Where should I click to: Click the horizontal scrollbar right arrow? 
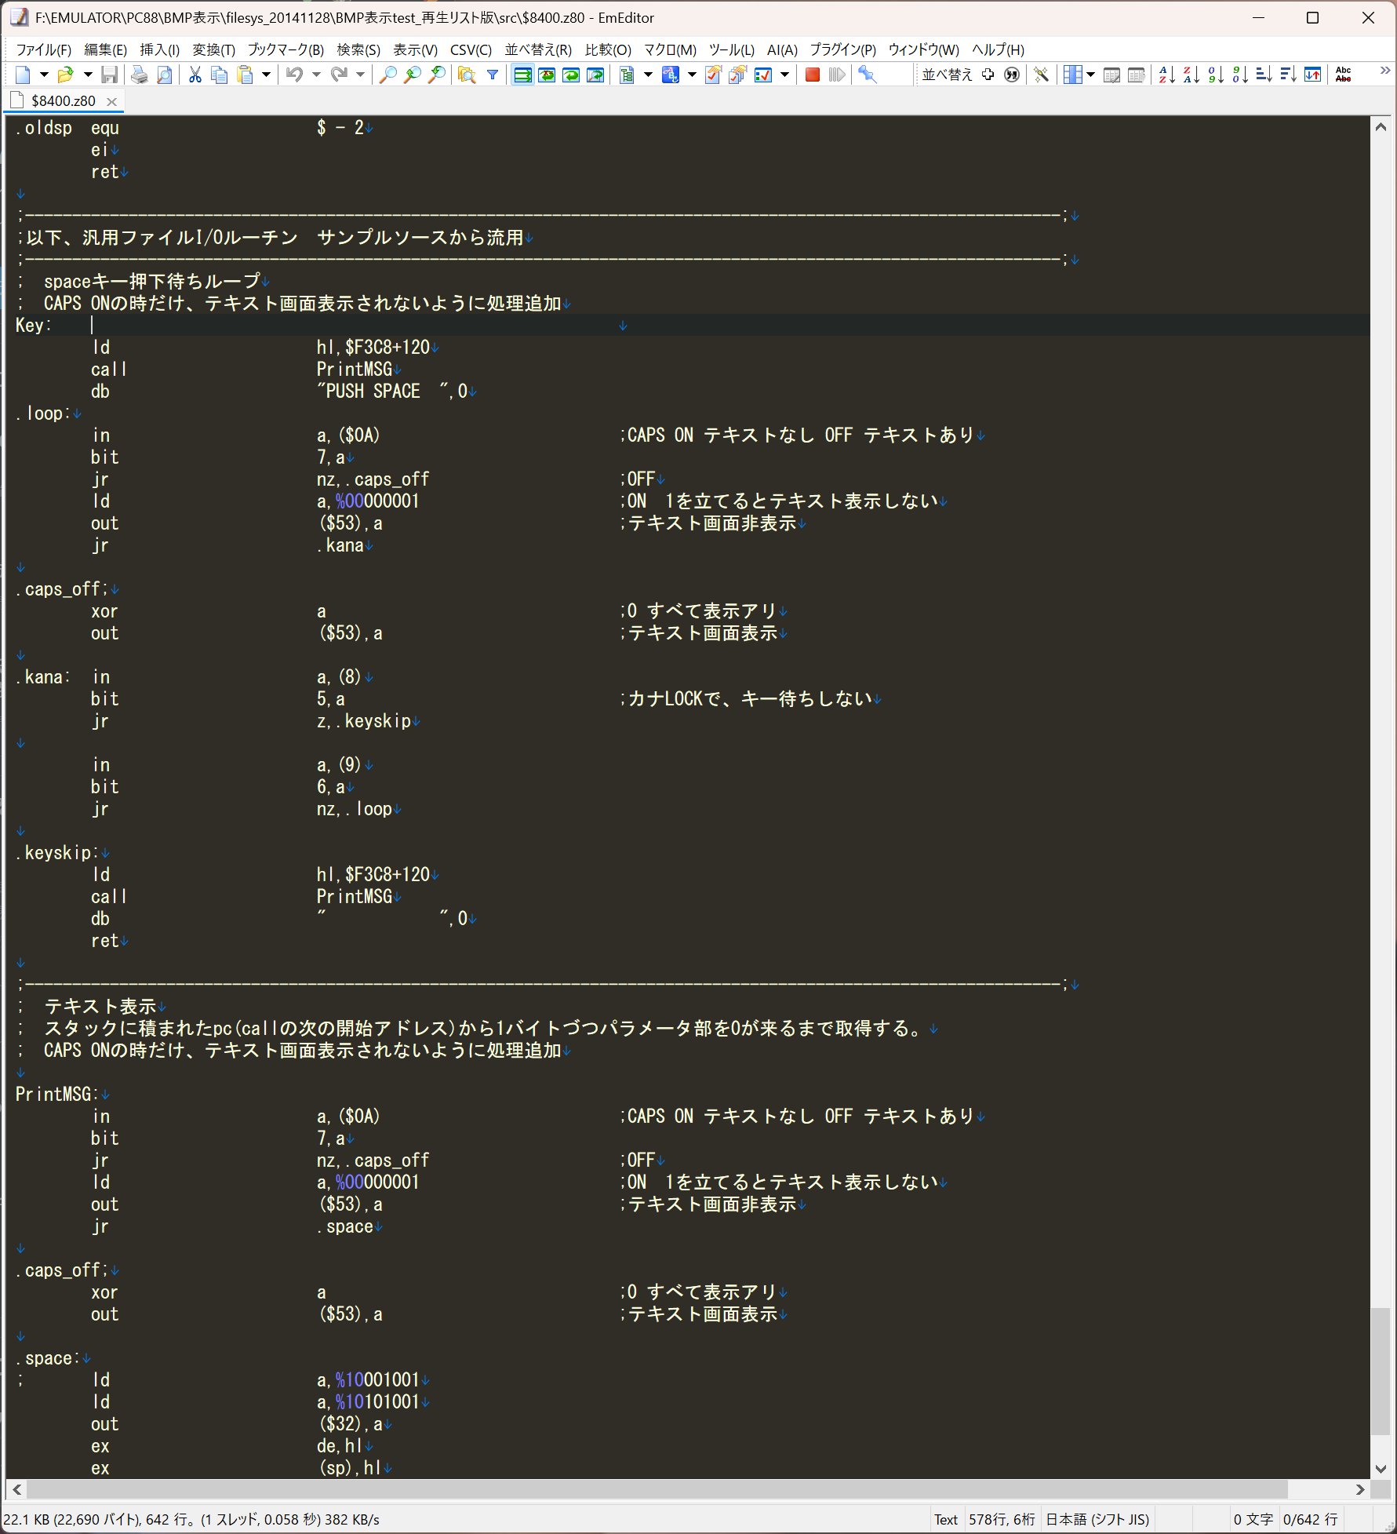[1361, 1489]
